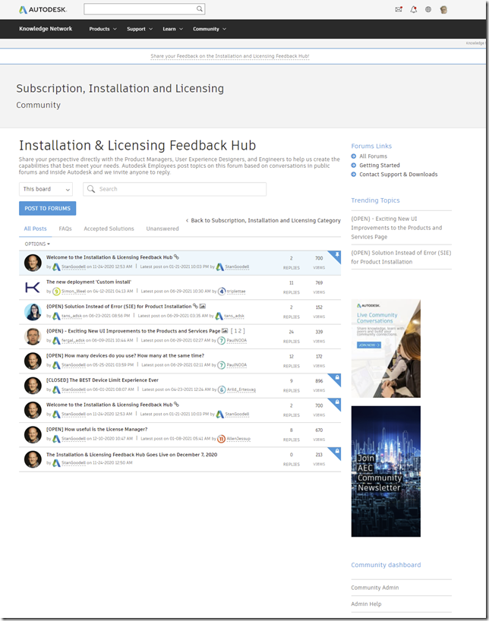The image size is (489, 621).
Task: Open the notifications bell icon
Action: click(413, 10)
